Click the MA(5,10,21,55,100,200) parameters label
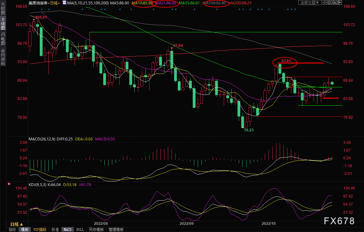The height and width of the screenshot is (232, 364). click(x=88, y=3)
